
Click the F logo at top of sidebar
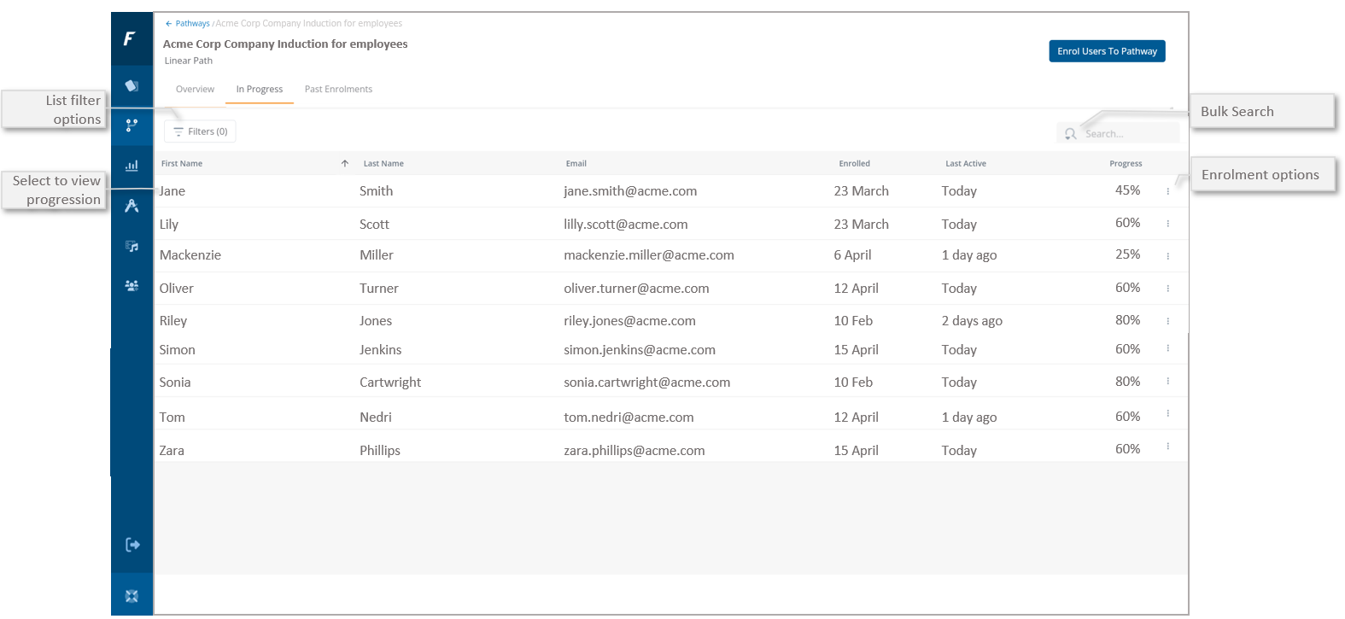(130, 38)
